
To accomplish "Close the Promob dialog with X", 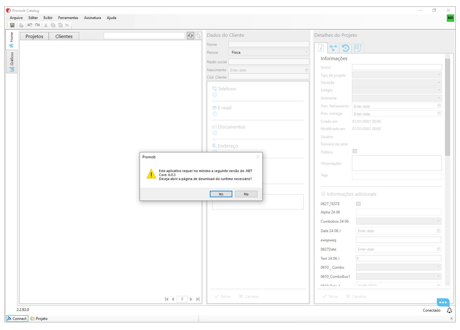I will (258, 157).
